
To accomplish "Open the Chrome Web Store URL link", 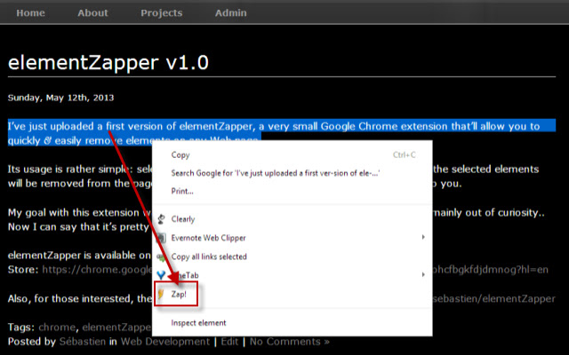I will [97, 270].
